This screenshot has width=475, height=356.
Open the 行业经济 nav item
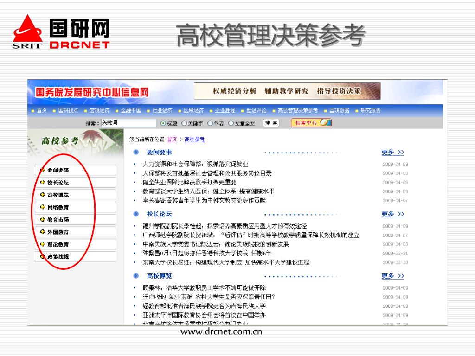(162, 110)
